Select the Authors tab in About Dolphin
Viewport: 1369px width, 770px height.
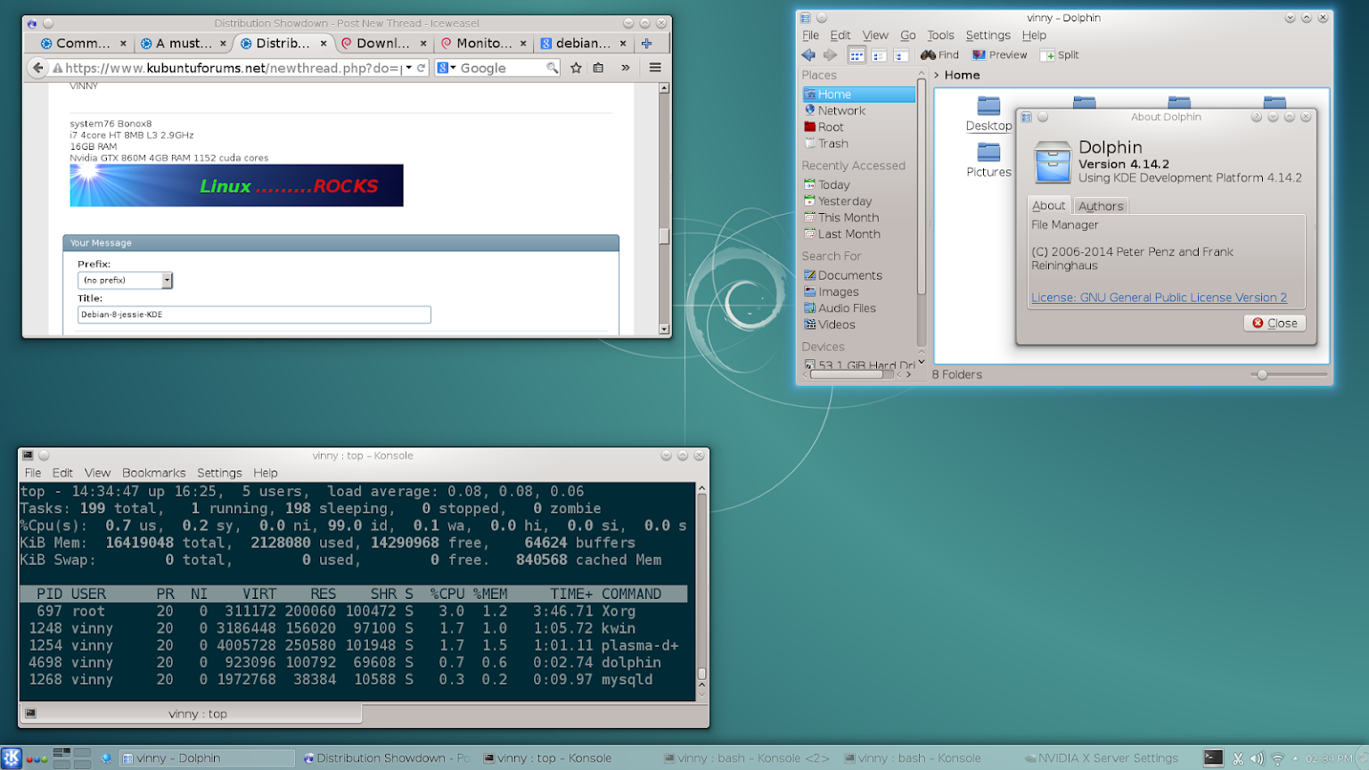click(x=1101, y=206)
